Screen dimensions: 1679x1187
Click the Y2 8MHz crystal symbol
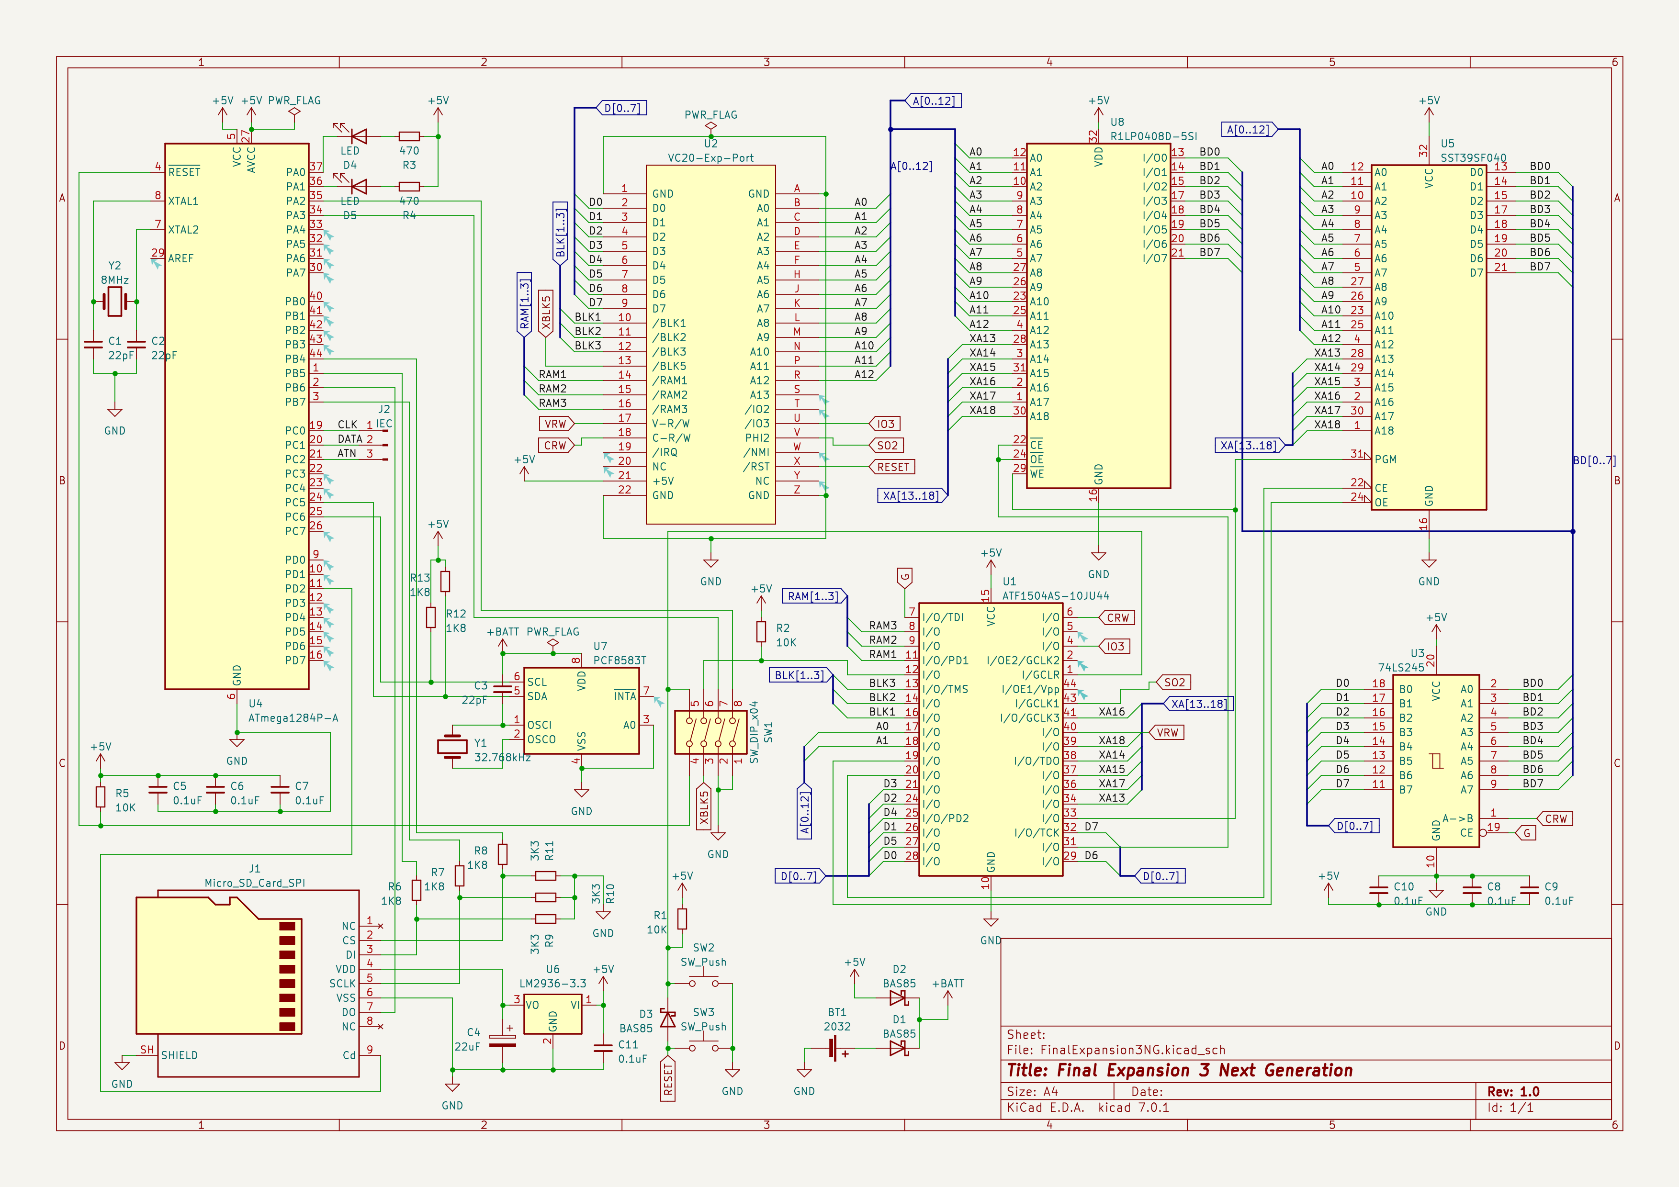point(115,301)
